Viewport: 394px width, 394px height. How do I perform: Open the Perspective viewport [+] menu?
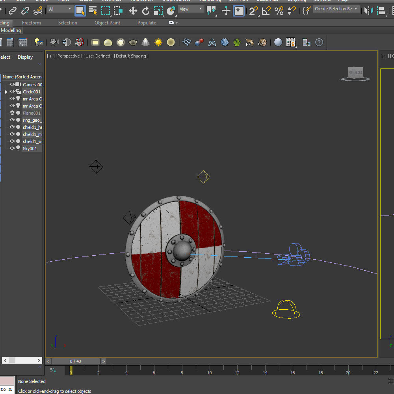click(51, 56)
